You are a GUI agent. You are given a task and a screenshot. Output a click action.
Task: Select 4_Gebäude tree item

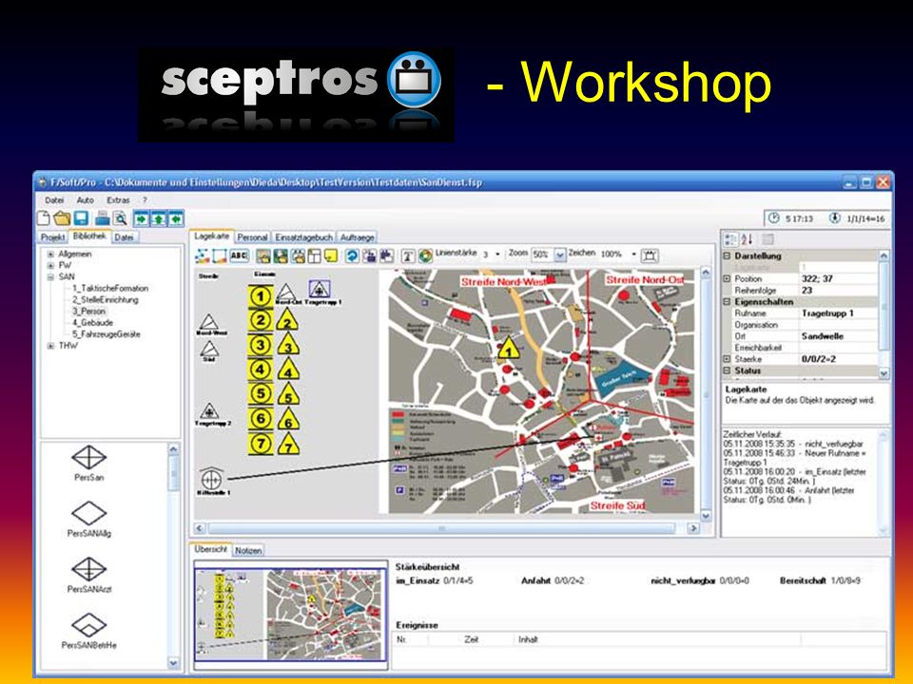click(92, 323)
